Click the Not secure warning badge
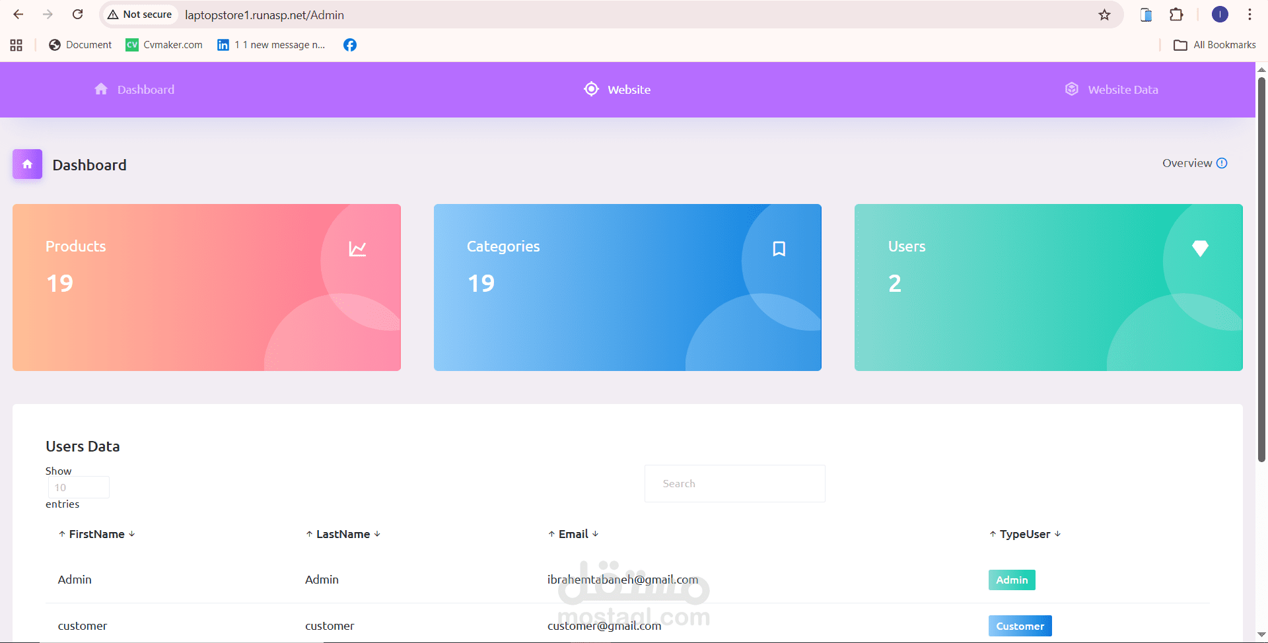This screenshot has width=1268, height=643. tap(140, 15)
